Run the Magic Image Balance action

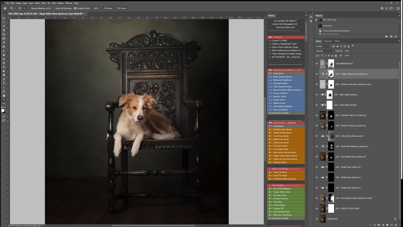pos(282,77)
